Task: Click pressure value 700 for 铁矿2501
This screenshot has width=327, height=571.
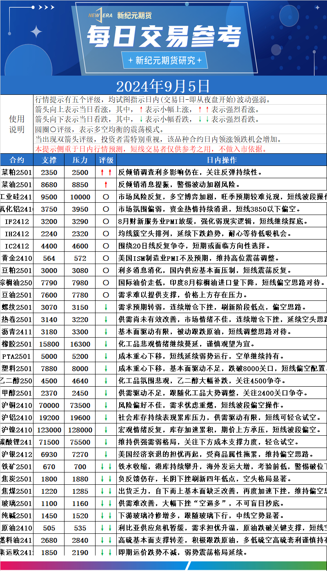Action: click(x=80, y=467)
